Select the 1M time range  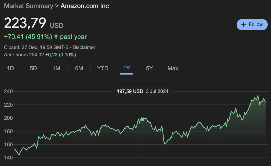56,68
